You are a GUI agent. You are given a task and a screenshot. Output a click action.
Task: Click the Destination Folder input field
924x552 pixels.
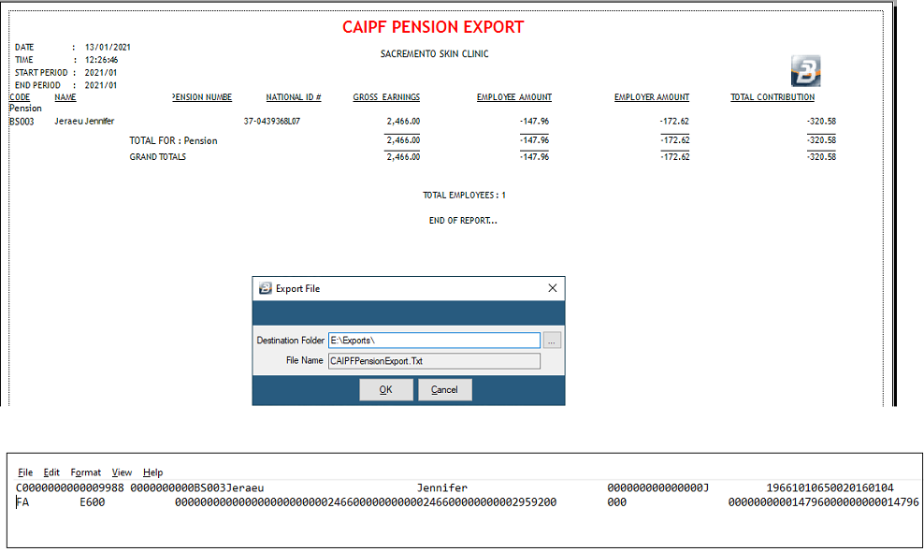pos(434,341)
